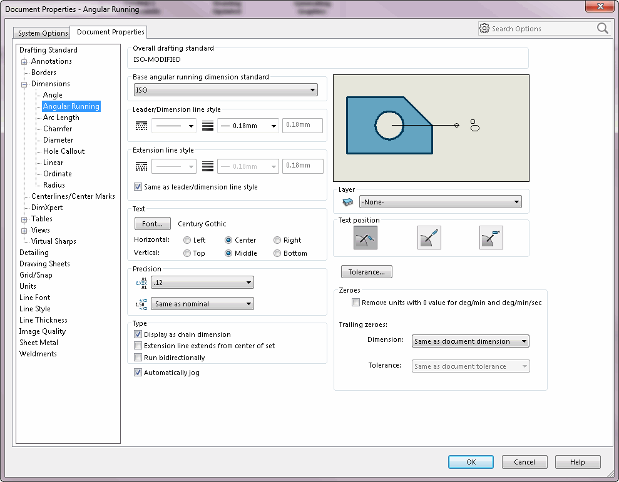Click the extension line style pattern icon
619x482 pixels.
pyautogui.click(x=141, y=166)
